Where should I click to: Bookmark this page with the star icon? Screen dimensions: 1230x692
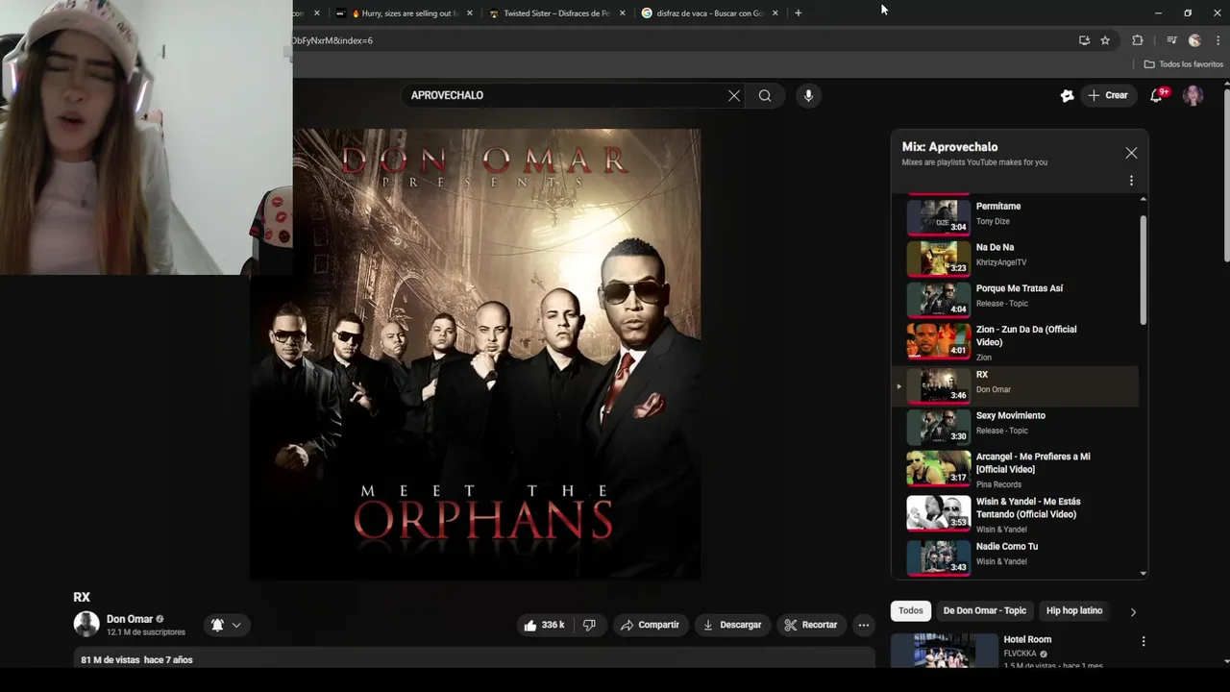[x=1105, y=40]
